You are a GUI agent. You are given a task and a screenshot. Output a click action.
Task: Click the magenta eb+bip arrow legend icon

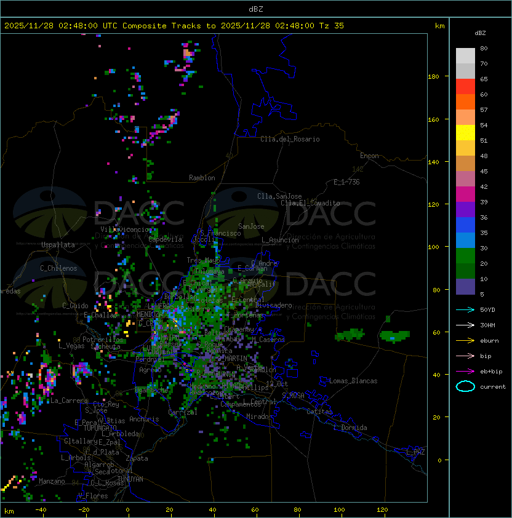tap(465, 372)
